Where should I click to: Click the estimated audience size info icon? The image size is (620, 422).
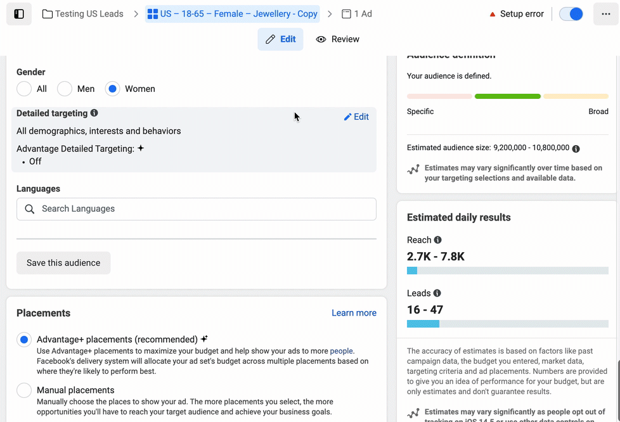tap(576, 148)
